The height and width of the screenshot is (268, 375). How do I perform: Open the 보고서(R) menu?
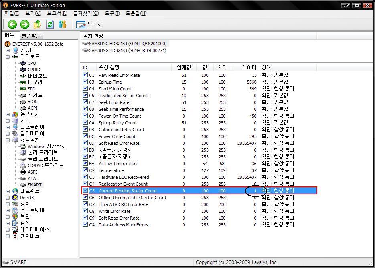point(57,13)
